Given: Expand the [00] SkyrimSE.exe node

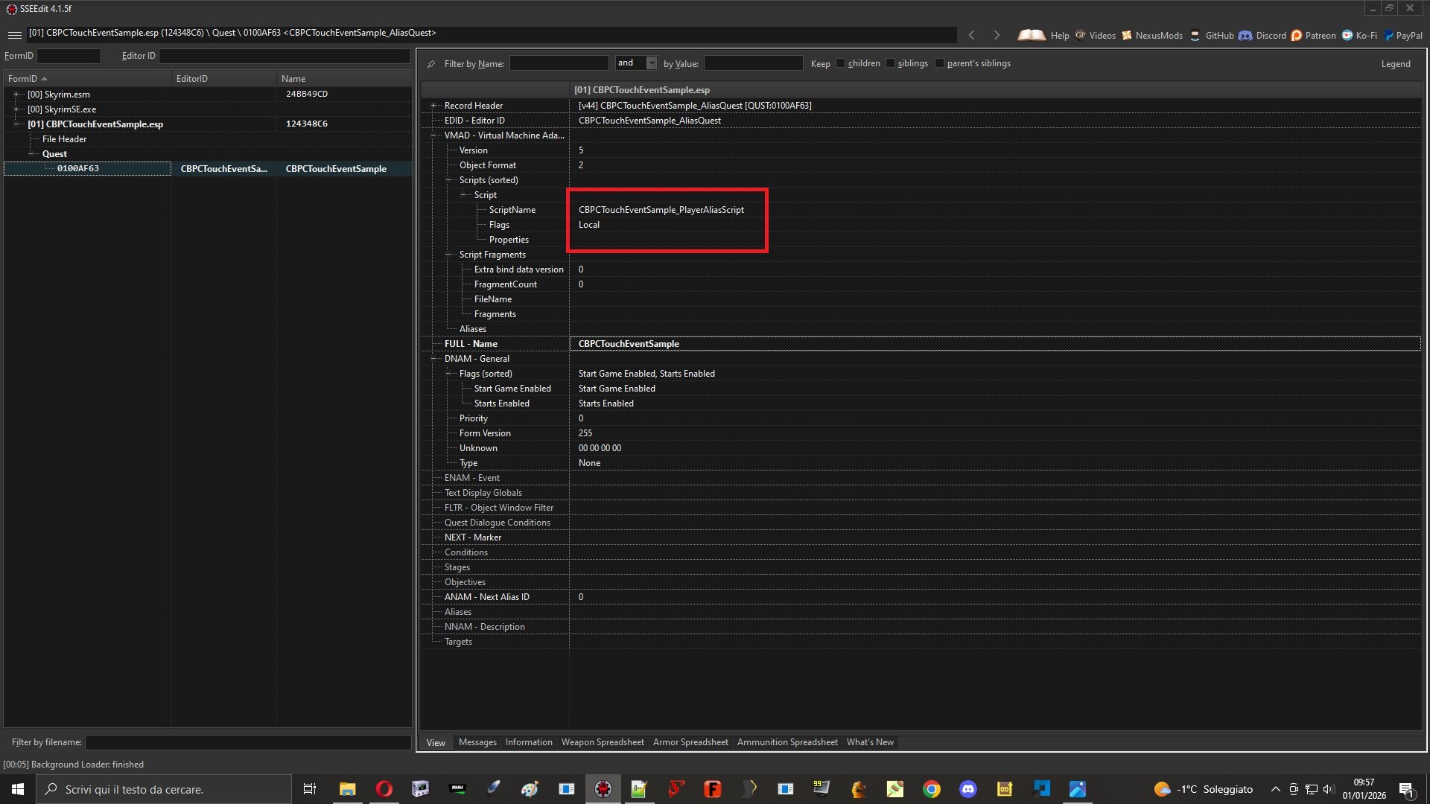Looking at the screenshot, I should (x=16, y=109).
